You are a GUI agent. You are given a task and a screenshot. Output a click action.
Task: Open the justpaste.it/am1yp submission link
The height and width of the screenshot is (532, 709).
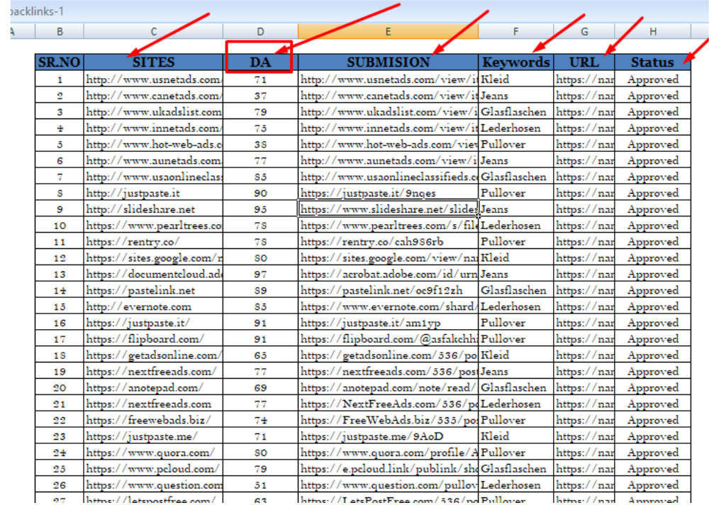[x=388, y=323]
